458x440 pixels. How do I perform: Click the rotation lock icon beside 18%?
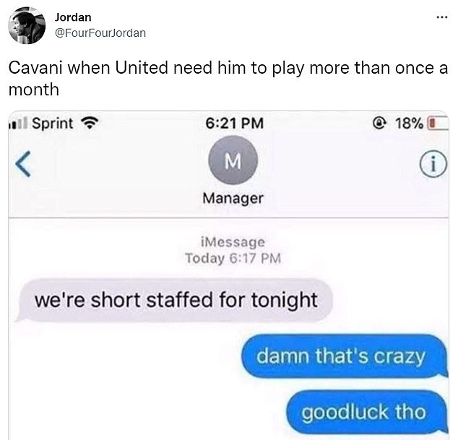click(x=379, y=124)
